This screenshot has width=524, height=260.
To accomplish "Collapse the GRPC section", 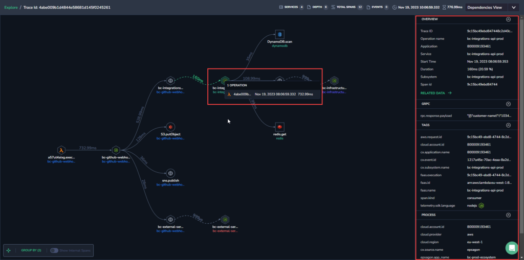I will click(508, 104).
